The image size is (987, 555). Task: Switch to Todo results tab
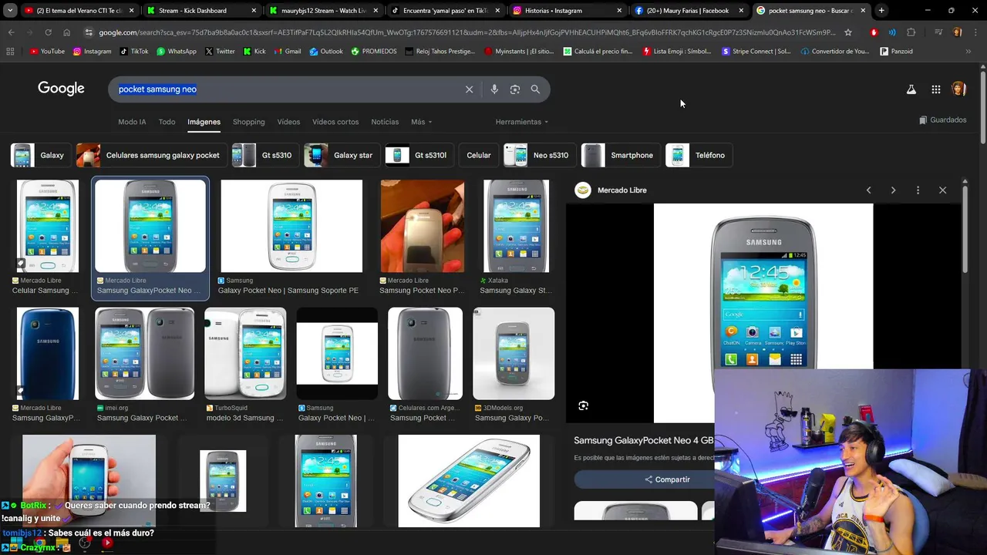click(167, 122)
